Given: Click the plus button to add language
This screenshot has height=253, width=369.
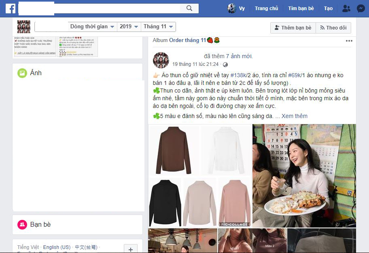Looking at the screenshot, I should (131, 249).
